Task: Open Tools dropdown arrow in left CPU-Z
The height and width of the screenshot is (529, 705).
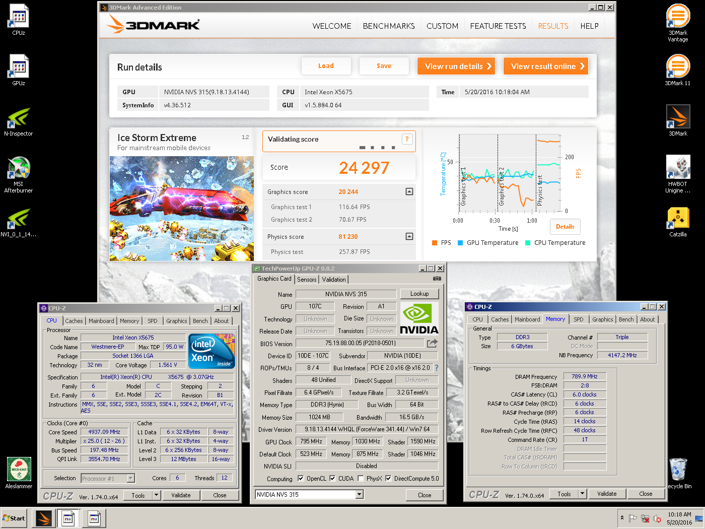Action: (x=156, y=495)
